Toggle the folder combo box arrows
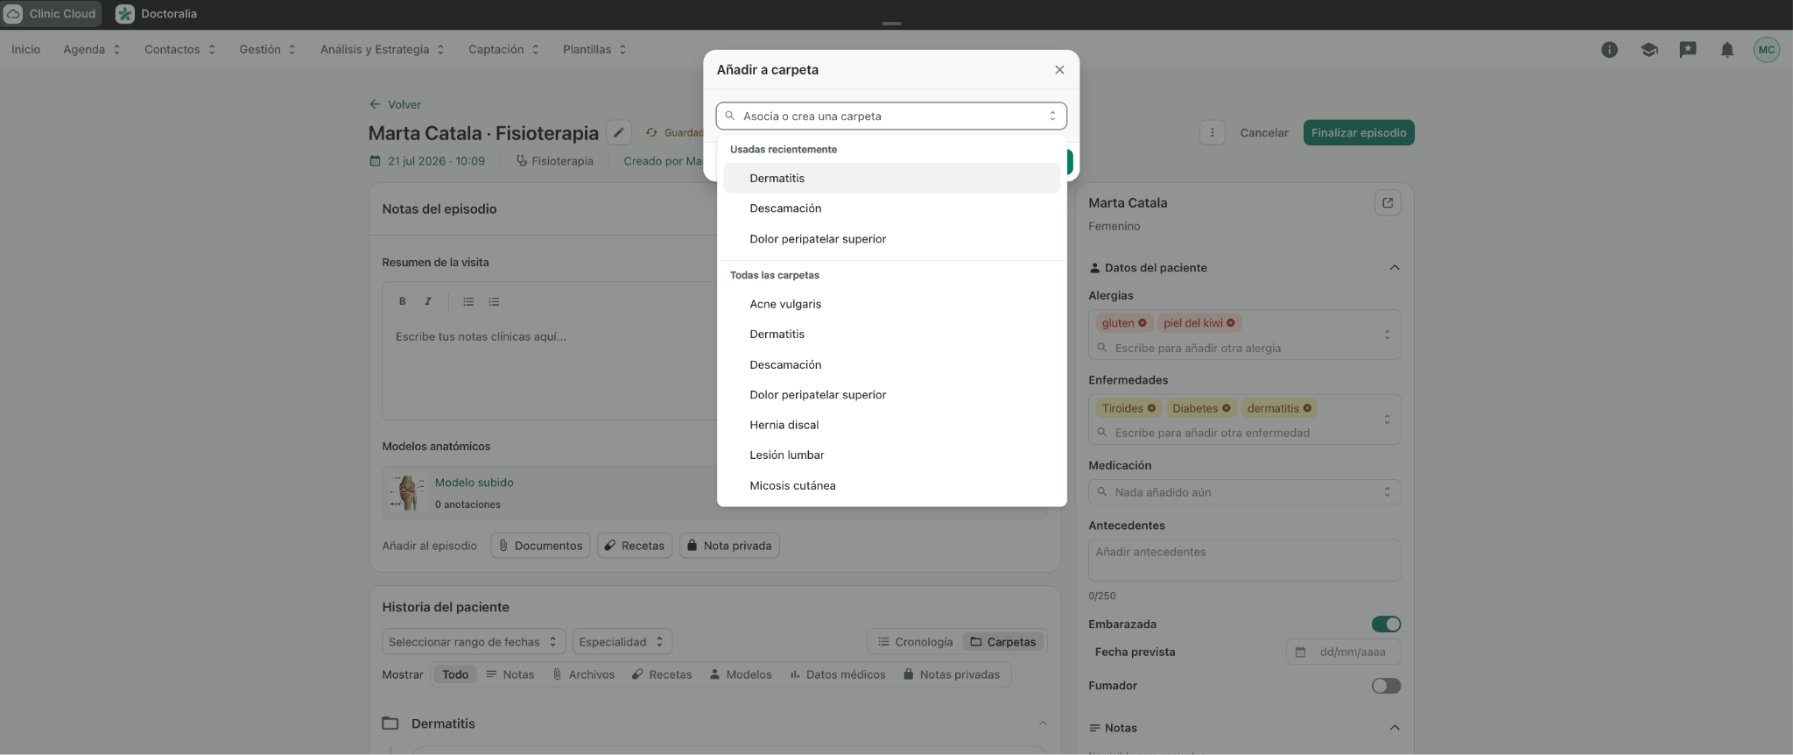Viewport: 1793px width, 755px height. click(x=1052, y=116)
